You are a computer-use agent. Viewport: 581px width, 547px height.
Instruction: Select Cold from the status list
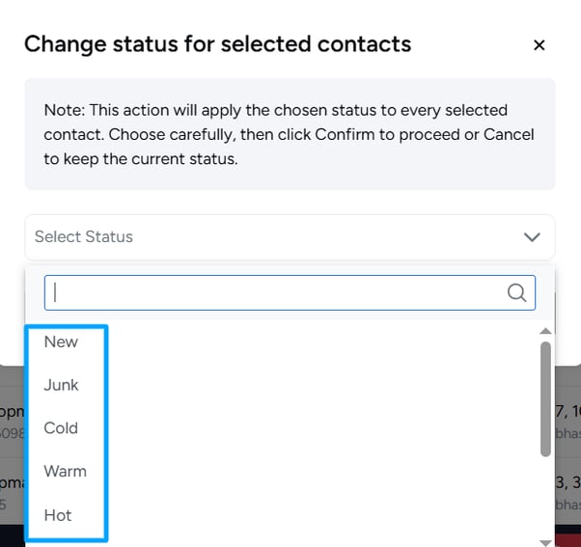point(61,428)
